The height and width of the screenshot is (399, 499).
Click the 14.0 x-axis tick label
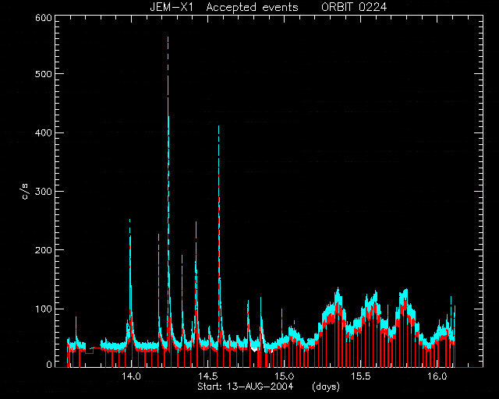pyautogui.click(x=132, y=376)
